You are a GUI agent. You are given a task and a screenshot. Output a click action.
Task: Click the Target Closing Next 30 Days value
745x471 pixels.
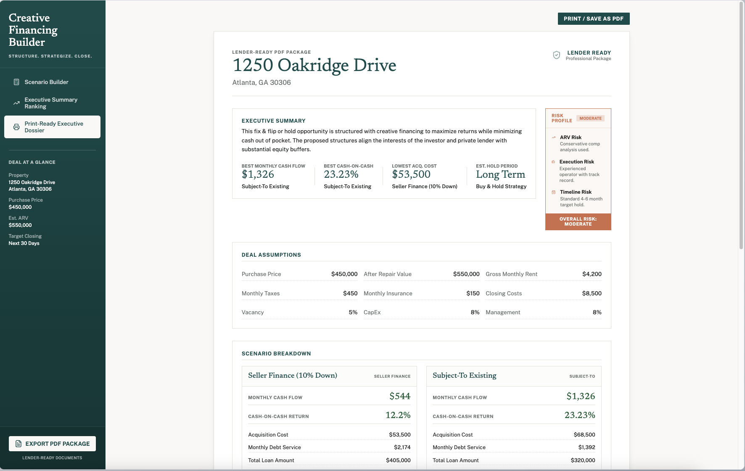point(24,243)
